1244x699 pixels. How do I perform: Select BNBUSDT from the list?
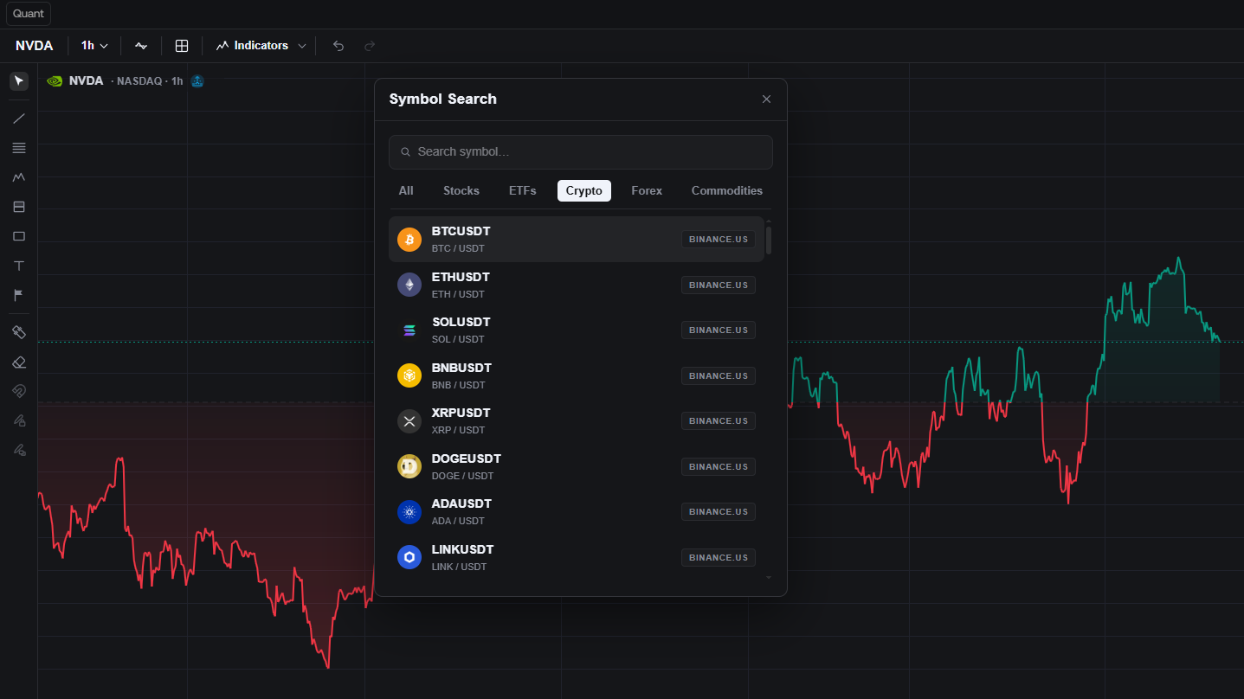pyautogui.click(x=577, y=375)
